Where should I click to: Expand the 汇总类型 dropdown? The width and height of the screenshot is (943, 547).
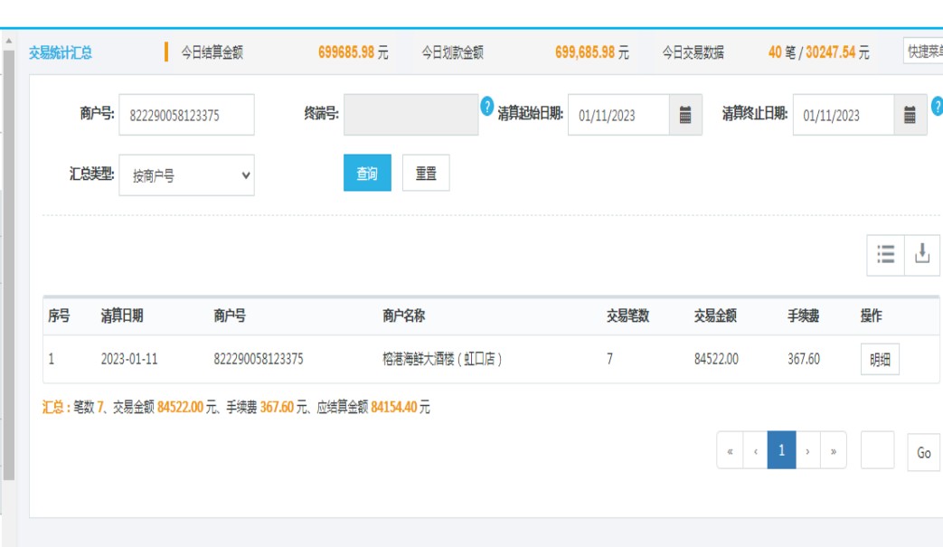(187, 175)
